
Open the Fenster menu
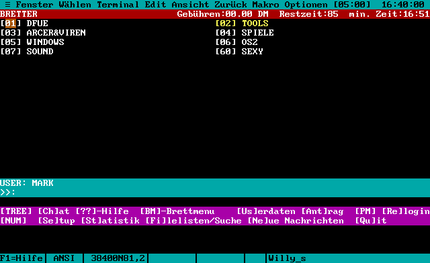point(34,5)
